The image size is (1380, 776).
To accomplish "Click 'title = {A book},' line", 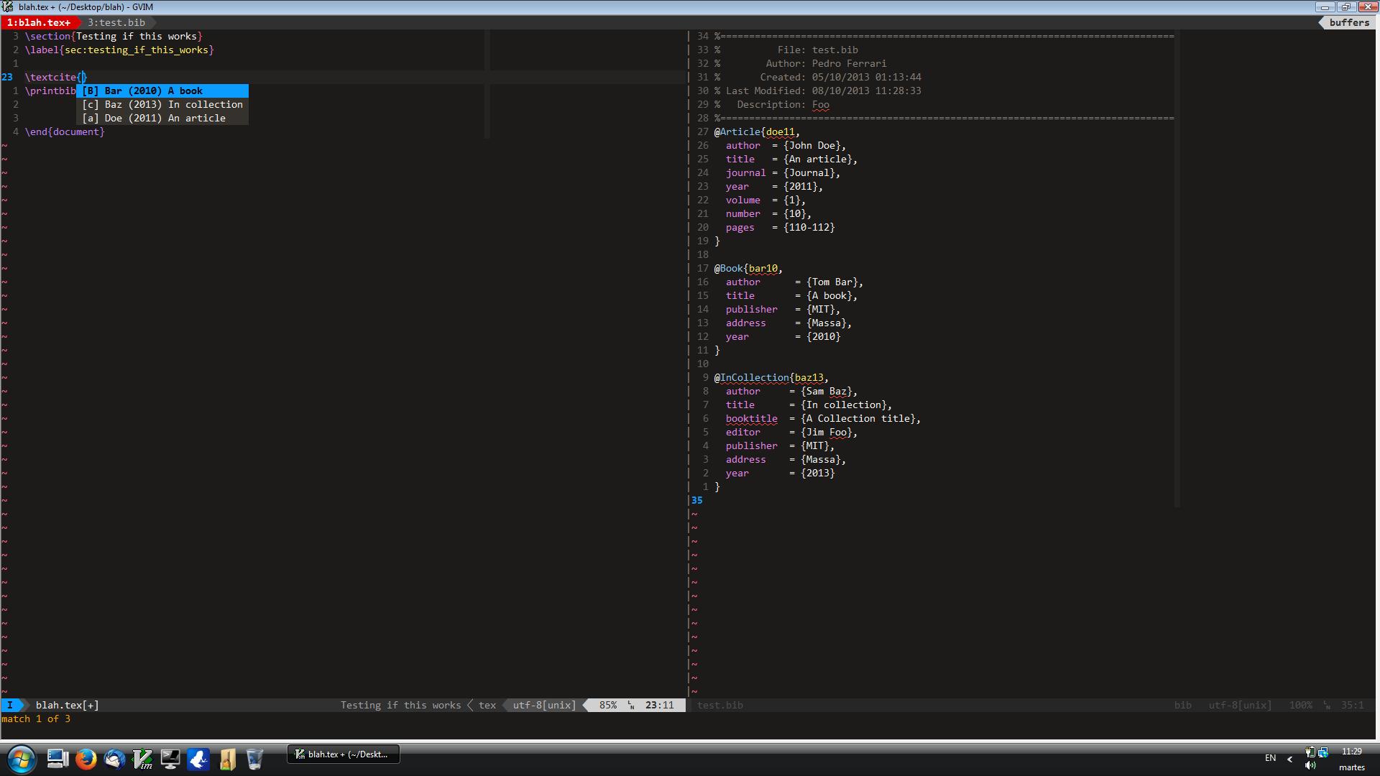I will point(791,295).
